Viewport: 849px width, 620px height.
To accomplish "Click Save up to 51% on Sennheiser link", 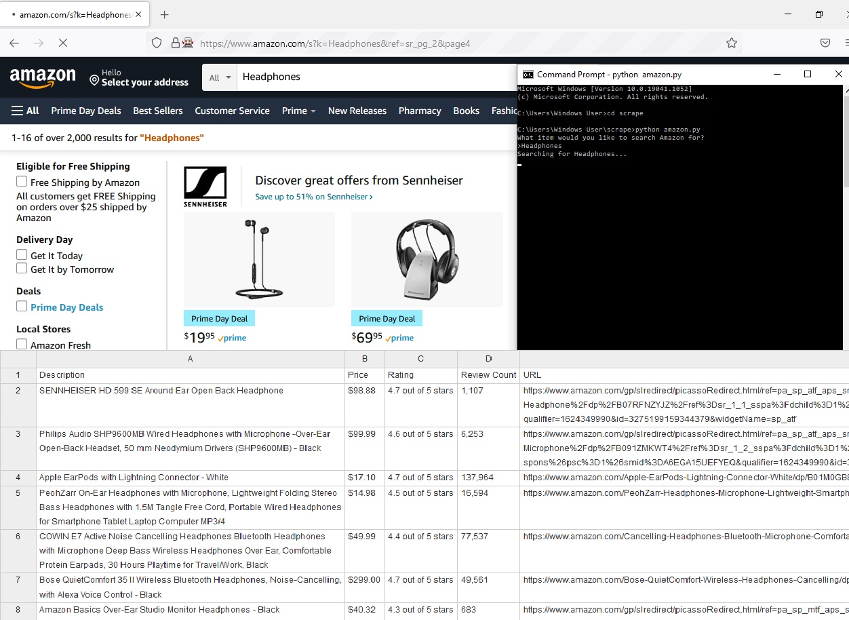I will (x=313, y=197).
